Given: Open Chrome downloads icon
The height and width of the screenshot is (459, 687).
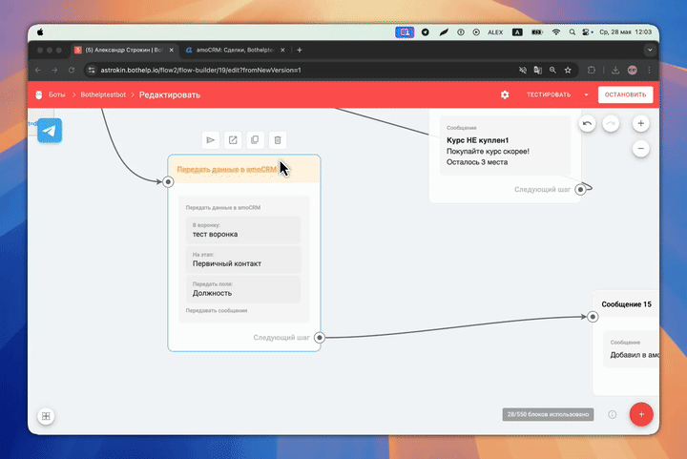Looking at the screenshot, I should point(615,70).
